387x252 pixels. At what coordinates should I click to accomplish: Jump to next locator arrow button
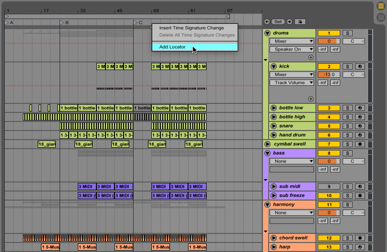[x=289, y=22]
